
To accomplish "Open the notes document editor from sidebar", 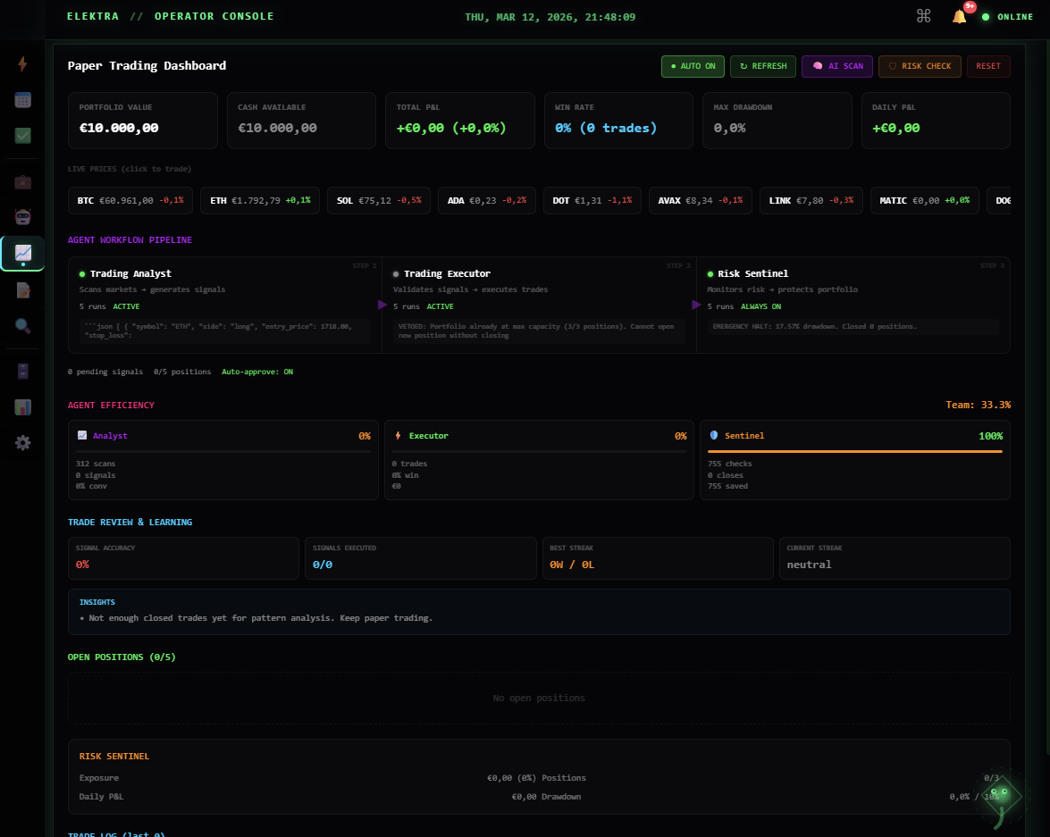I will [x=22, y=290].
